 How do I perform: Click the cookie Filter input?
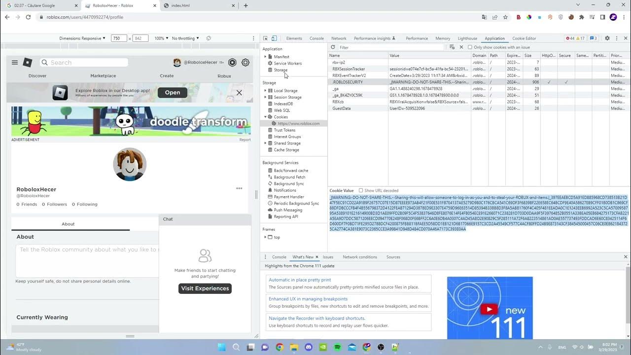pos(390,47)
